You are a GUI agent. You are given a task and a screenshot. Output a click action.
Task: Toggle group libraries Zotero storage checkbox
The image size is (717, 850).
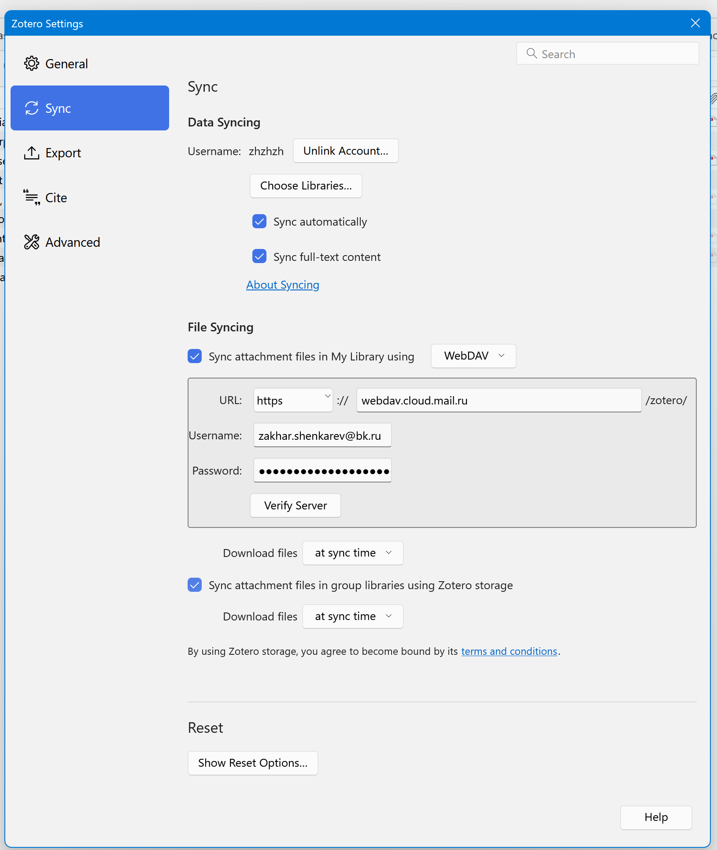point(195,585)
